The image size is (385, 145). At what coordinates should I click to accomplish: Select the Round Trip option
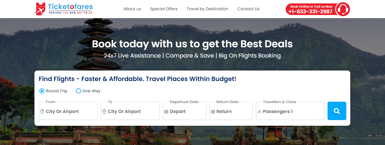pyautogui.click(x=42, y=91)
